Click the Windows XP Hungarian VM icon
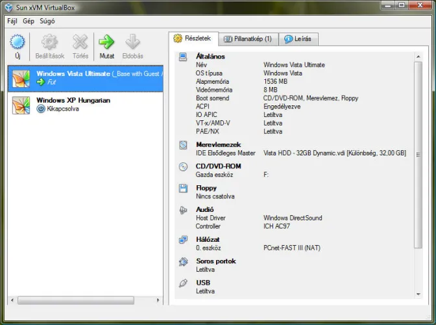 (x=21, y=105)
